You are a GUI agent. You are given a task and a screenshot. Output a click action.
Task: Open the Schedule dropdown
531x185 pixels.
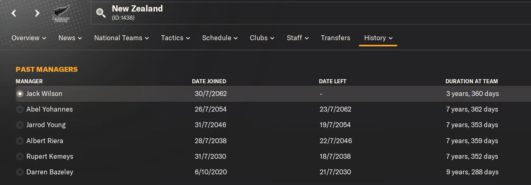click(220, 38)
